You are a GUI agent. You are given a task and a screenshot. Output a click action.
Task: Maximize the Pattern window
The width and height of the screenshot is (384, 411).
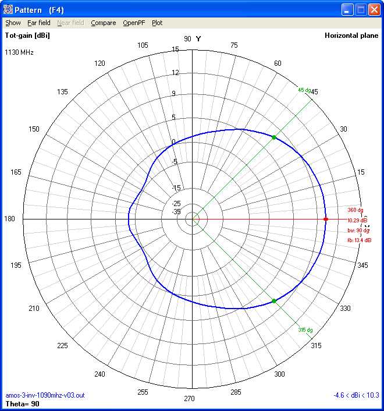point(361,10)
